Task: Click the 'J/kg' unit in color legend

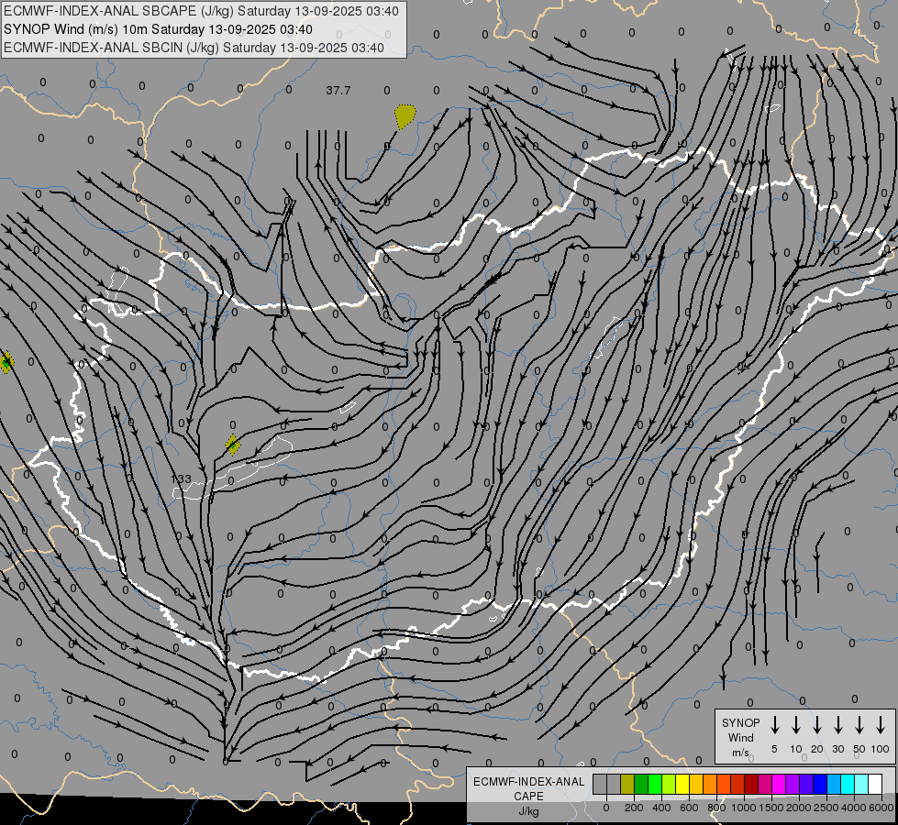Action: tap(528, 811)
